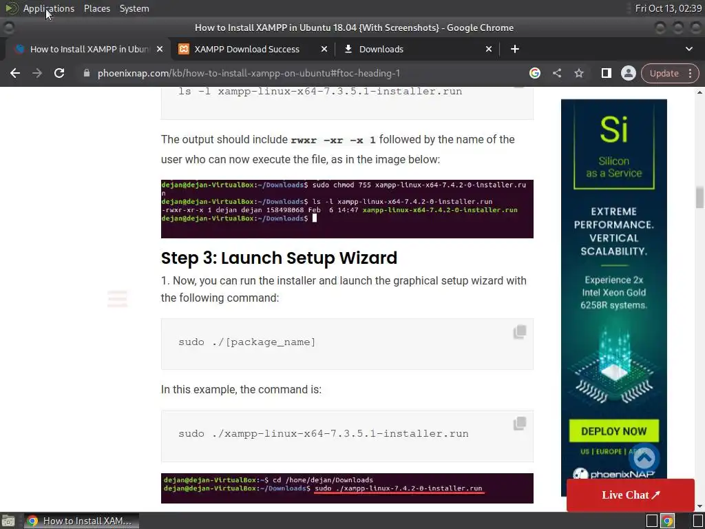Image resolution: width=705 pixels, height=529 pixels.
Task: Click the scroll-to-top arrow button
Action: (x=644, y=458)
